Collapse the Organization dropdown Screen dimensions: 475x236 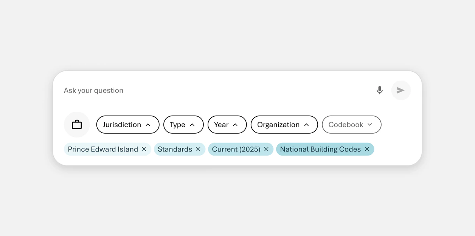click(284, 125)
